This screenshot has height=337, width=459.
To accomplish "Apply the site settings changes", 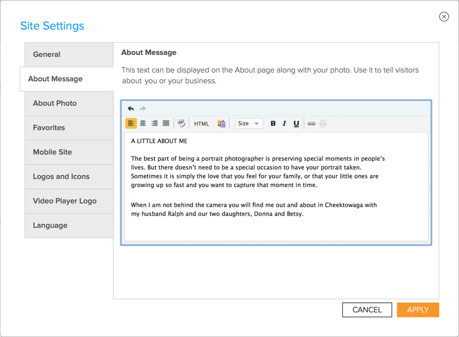I will (418, 310).
